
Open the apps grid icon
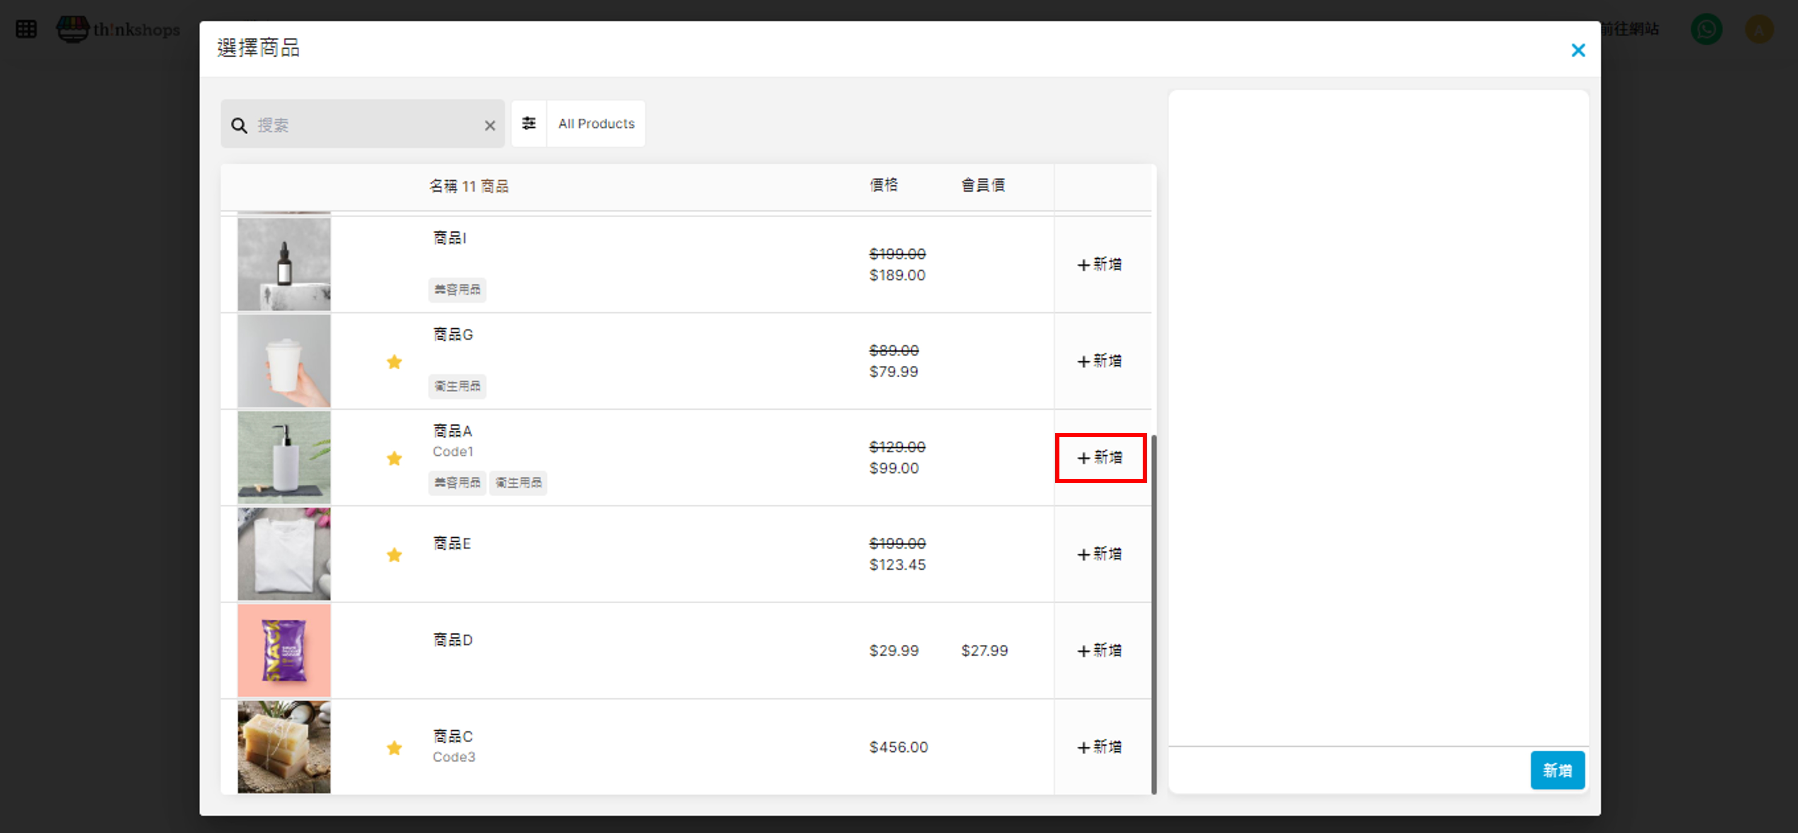point(26,29)
